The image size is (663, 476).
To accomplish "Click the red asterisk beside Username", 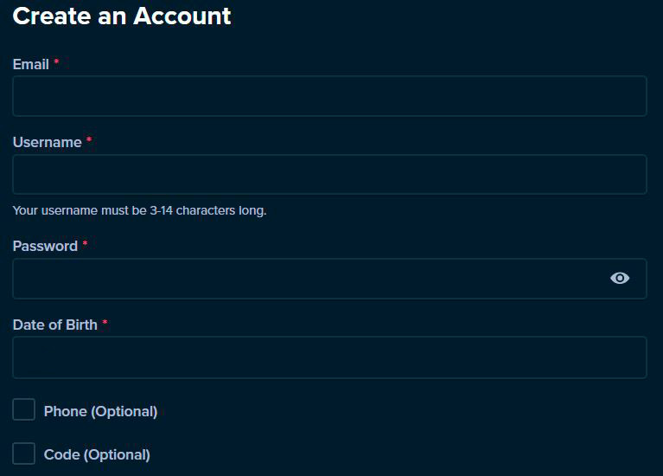I will (x=89, y=140).
